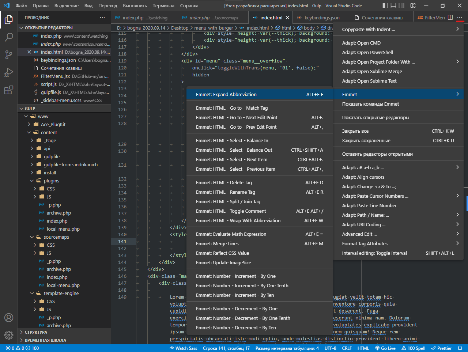The width and height of the screenshot is (468, 352).
Task: Click UTF-8 encoding indicator
Action: pos(331,348)
